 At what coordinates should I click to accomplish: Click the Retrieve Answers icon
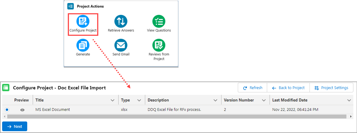click(x=121, y=22)
